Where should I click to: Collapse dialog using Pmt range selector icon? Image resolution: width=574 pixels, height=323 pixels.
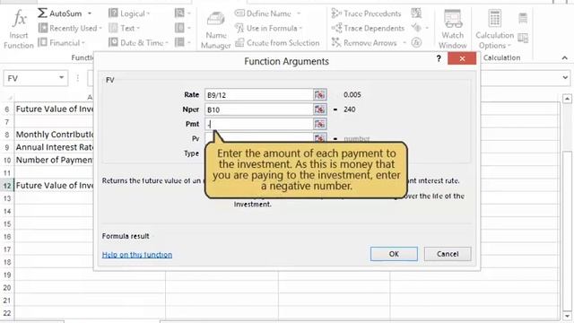coord(319,124)
